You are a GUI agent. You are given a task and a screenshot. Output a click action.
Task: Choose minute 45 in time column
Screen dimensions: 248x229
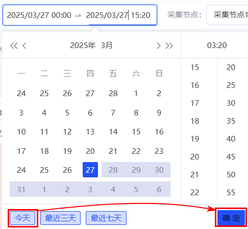[231, 157]
